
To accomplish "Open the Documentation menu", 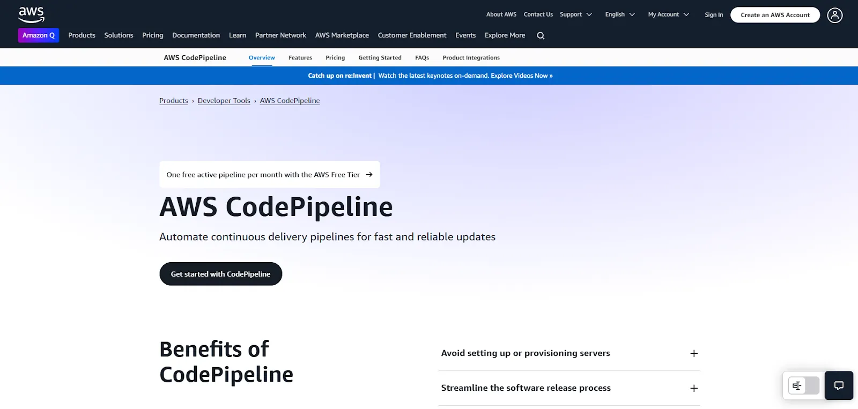I will point(196,35).
